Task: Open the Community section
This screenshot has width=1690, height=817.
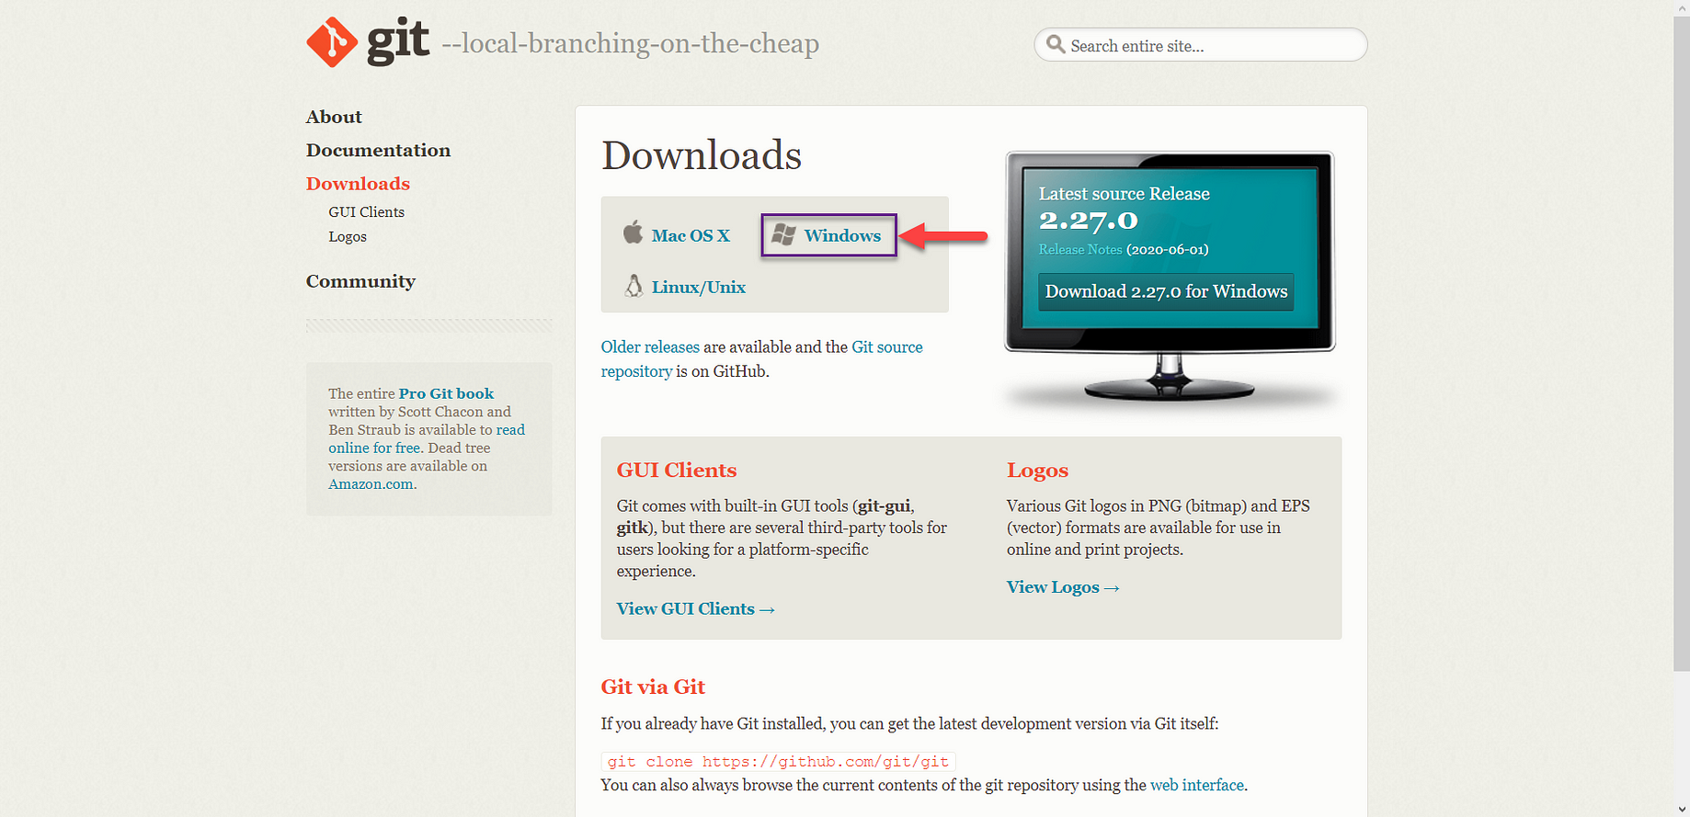Action: 360,281
